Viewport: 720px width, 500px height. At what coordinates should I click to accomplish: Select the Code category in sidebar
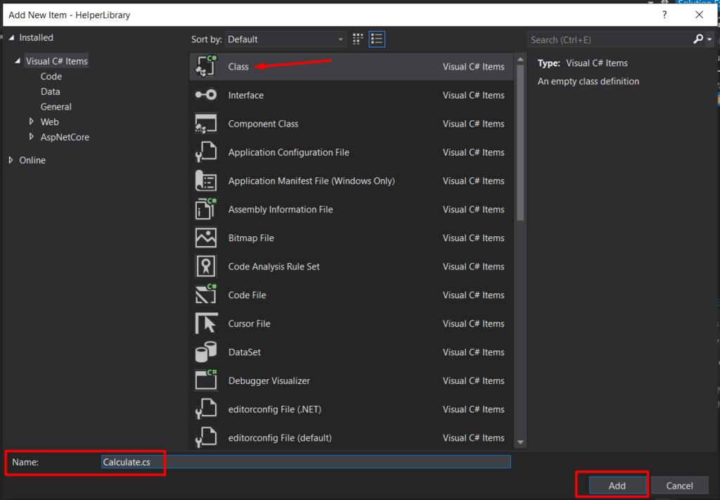point(51,76)
